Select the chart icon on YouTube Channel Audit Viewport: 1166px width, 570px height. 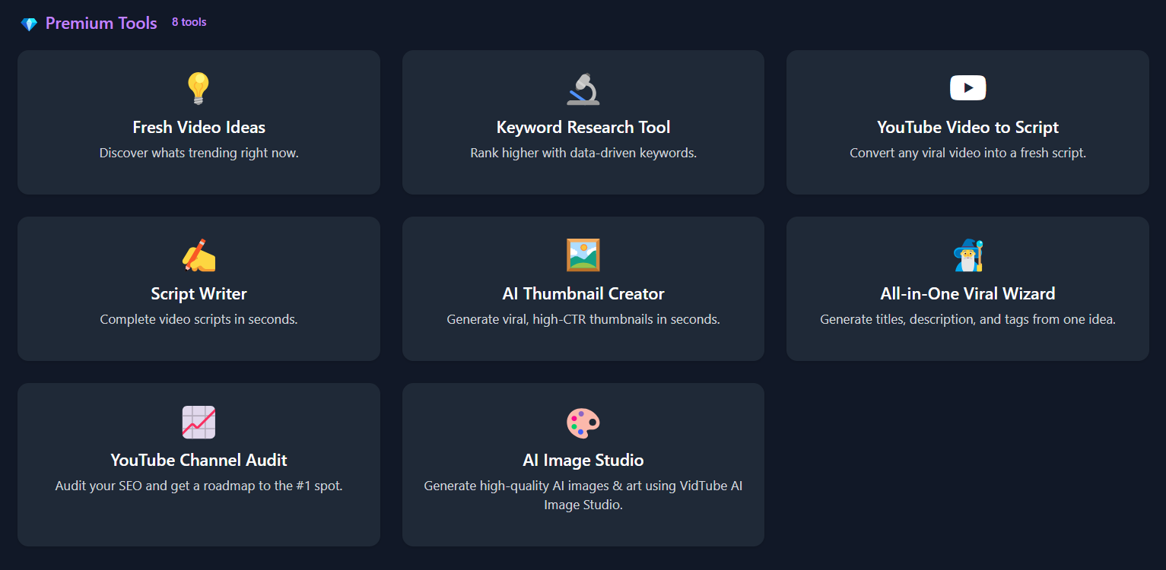pos(199,423)
